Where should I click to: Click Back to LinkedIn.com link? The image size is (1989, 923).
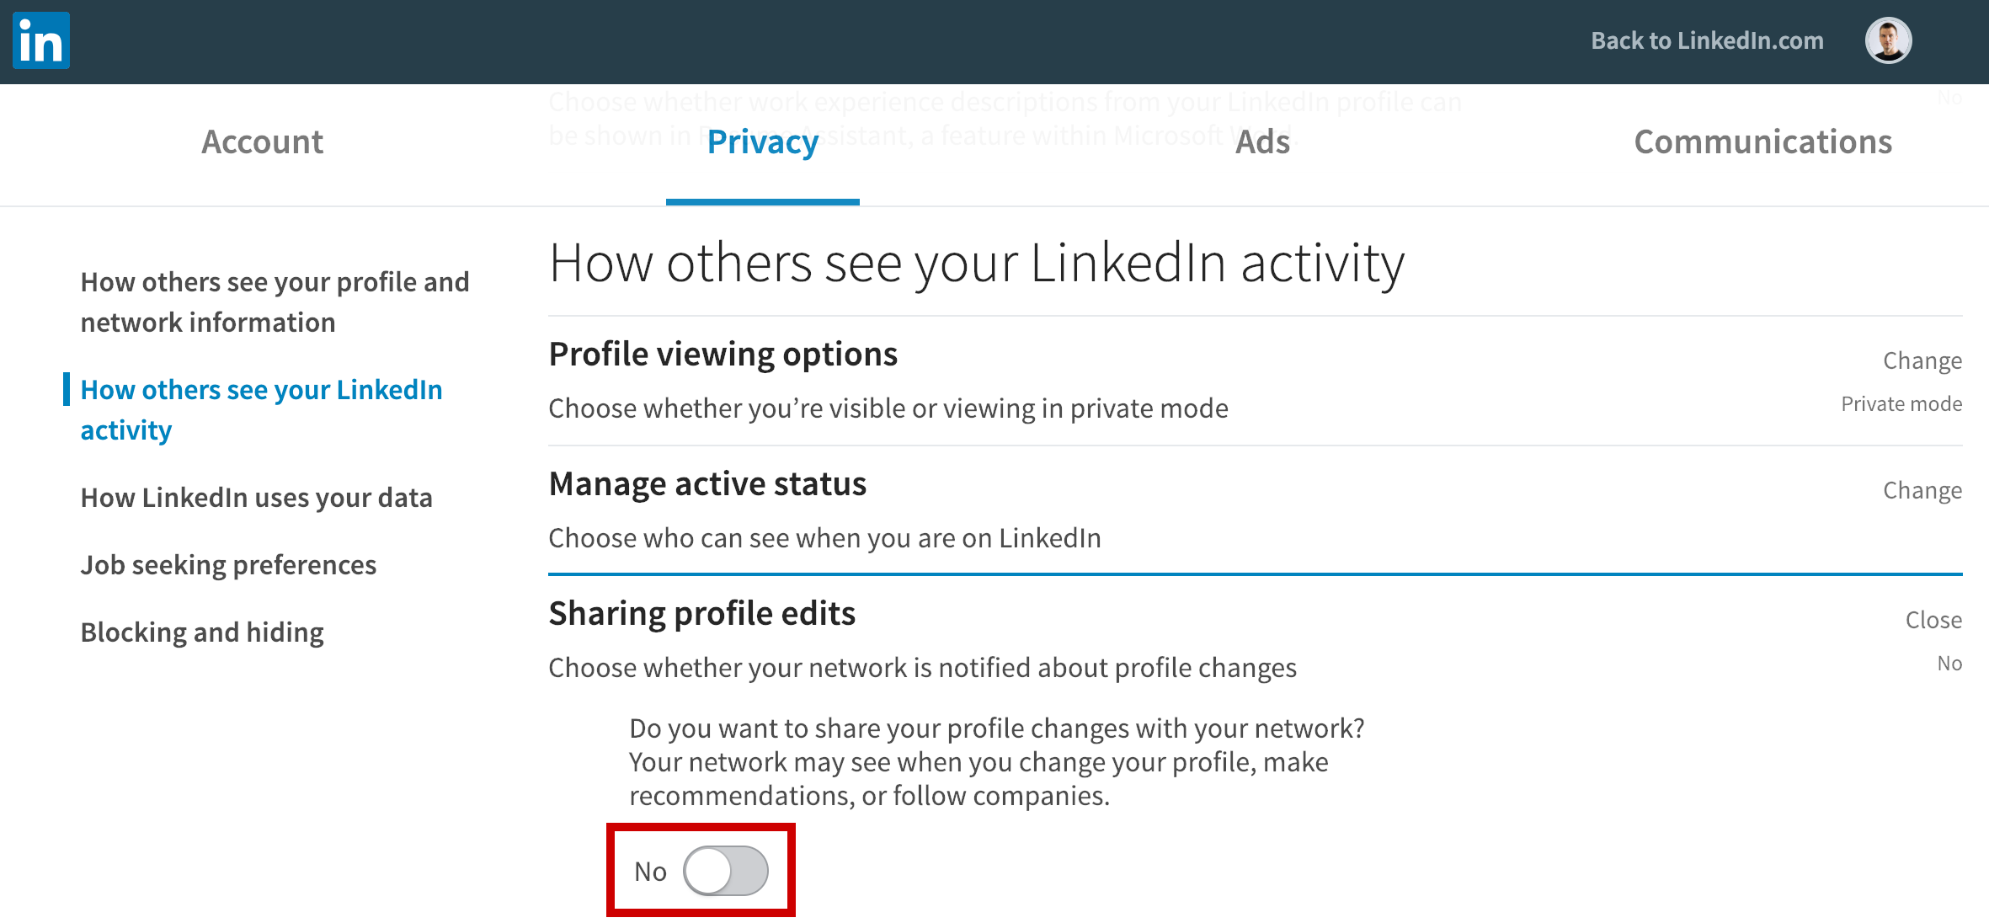pos(1707,40)
